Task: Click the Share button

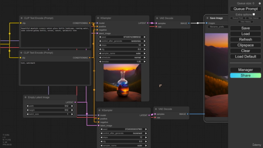Action: click(246, 76)
